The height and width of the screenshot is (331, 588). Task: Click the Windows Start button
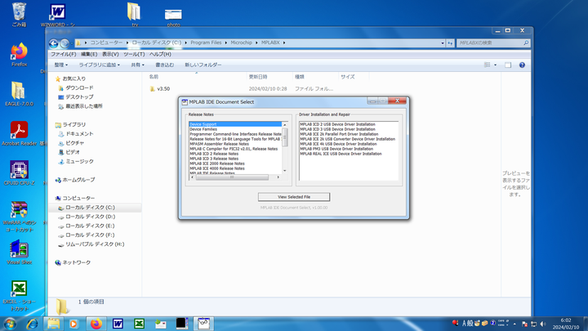pyautogui.click(x=11, y=323)
